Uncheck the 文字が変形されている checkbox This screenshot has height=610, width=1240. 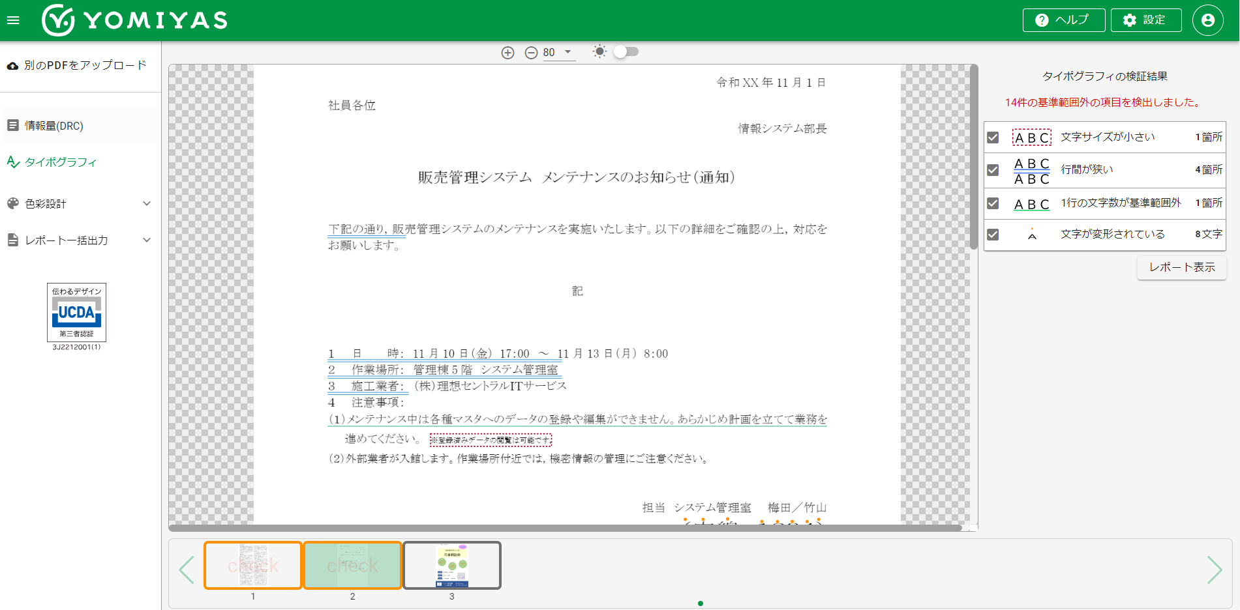[x=993, y=235]
